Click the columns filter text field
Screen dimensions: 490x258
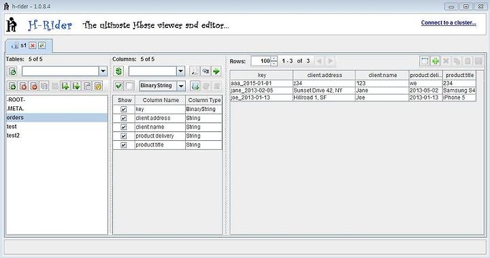153,71
